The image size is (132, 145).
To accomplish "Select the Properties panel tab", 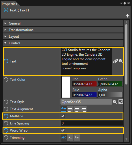I will [9, 4].
